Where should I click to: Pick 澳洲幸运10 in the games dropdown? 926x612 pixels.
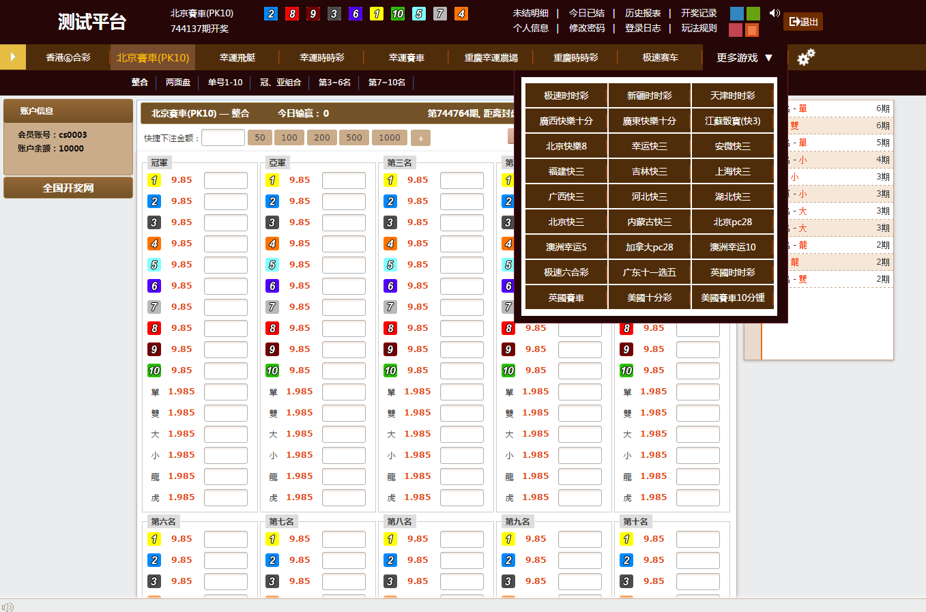pyautogui.click(x=732, y=247)
